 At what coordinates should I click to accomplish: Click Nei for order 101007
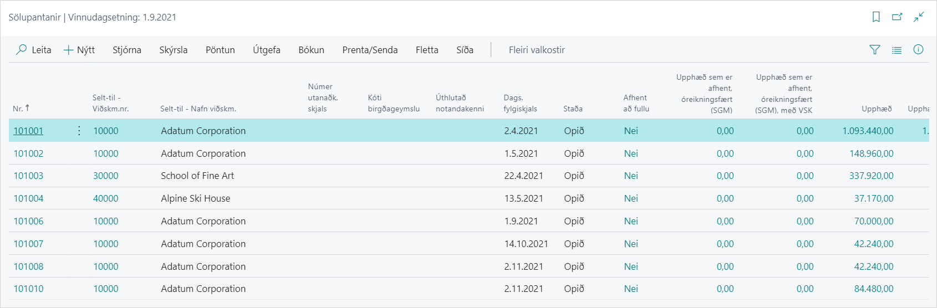[631, 244]
